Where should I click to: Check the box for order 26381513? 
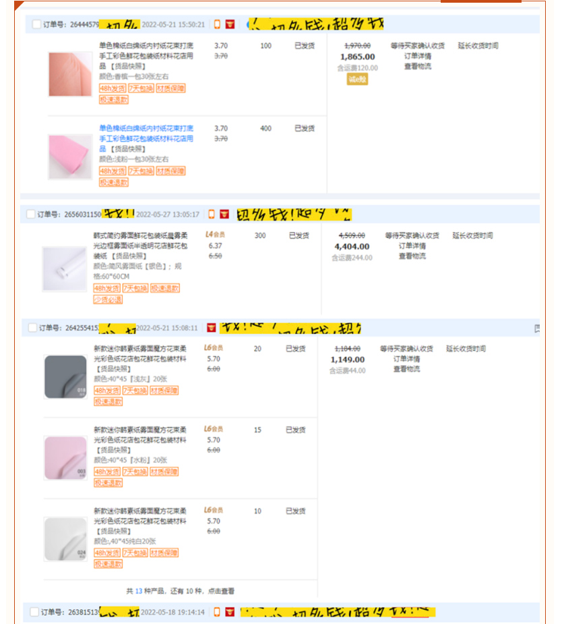point(34,612)
